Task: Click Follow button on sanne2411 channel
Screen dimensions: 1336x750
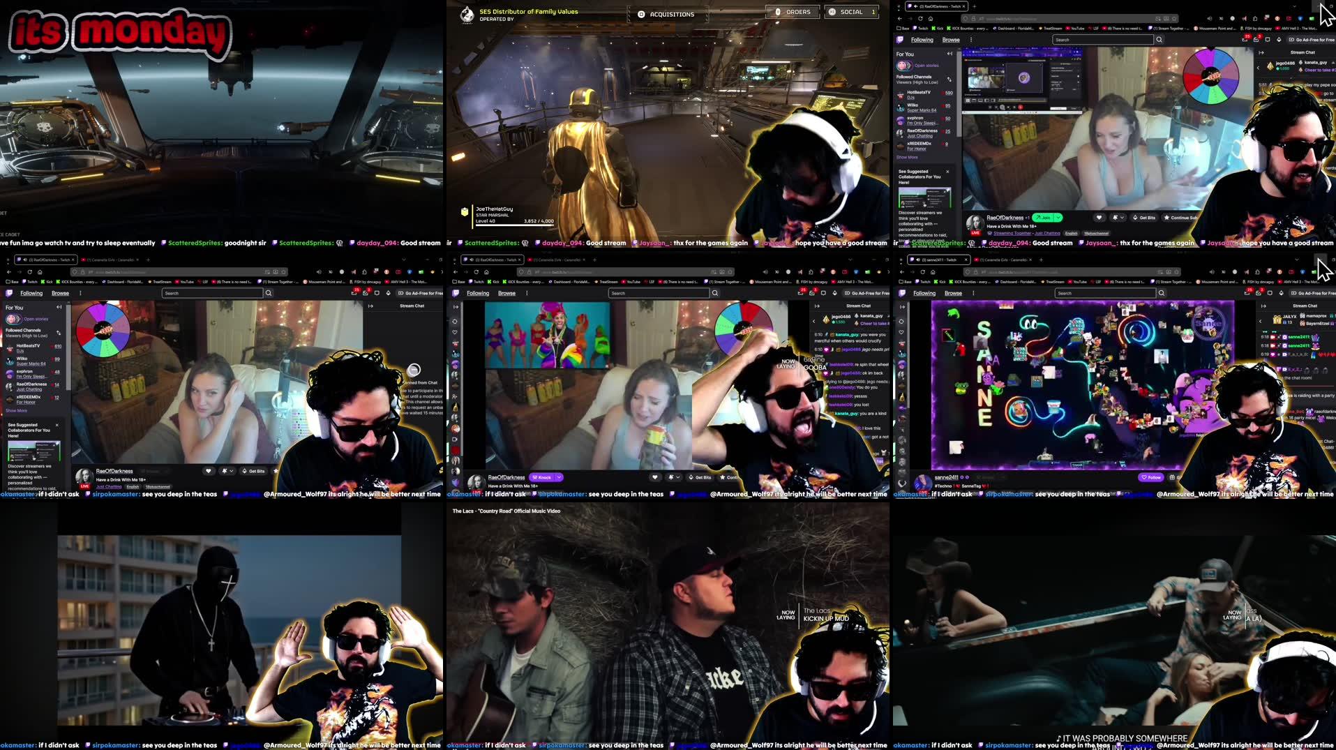Action: (x=1151, y=477)
